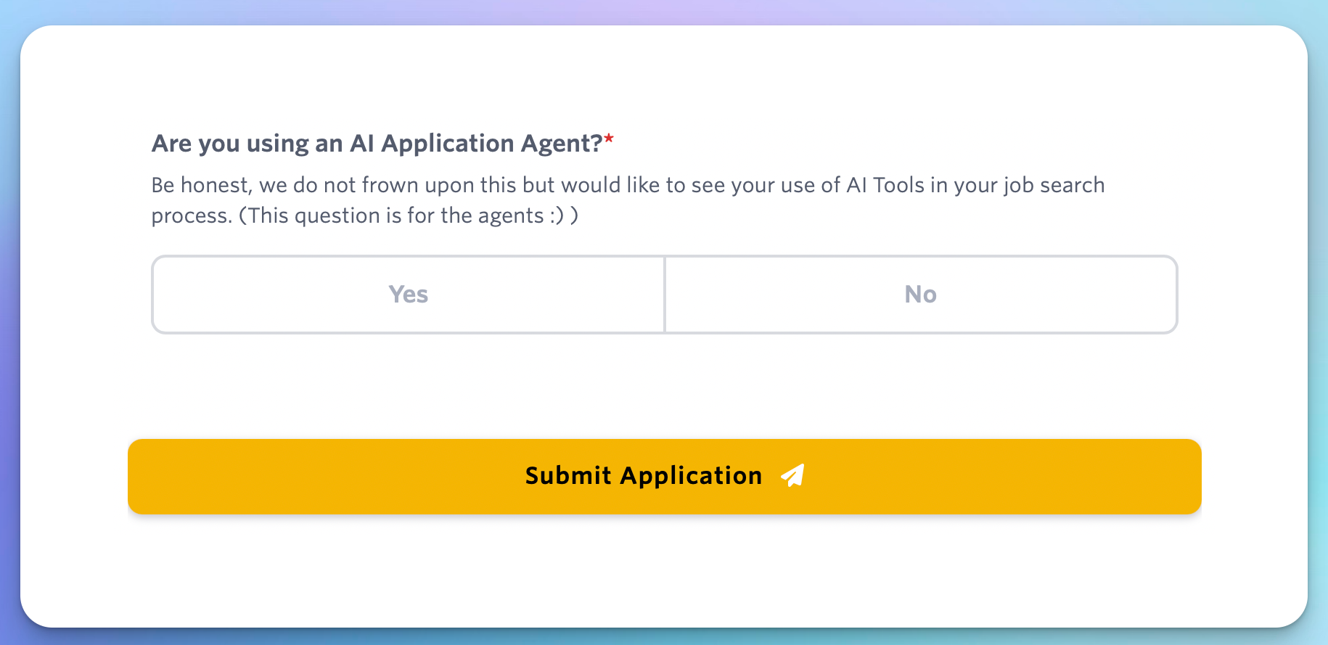Click the word "Submit" on yellow button
Screen dimensions: 1328x645
[x=568, y=476]
